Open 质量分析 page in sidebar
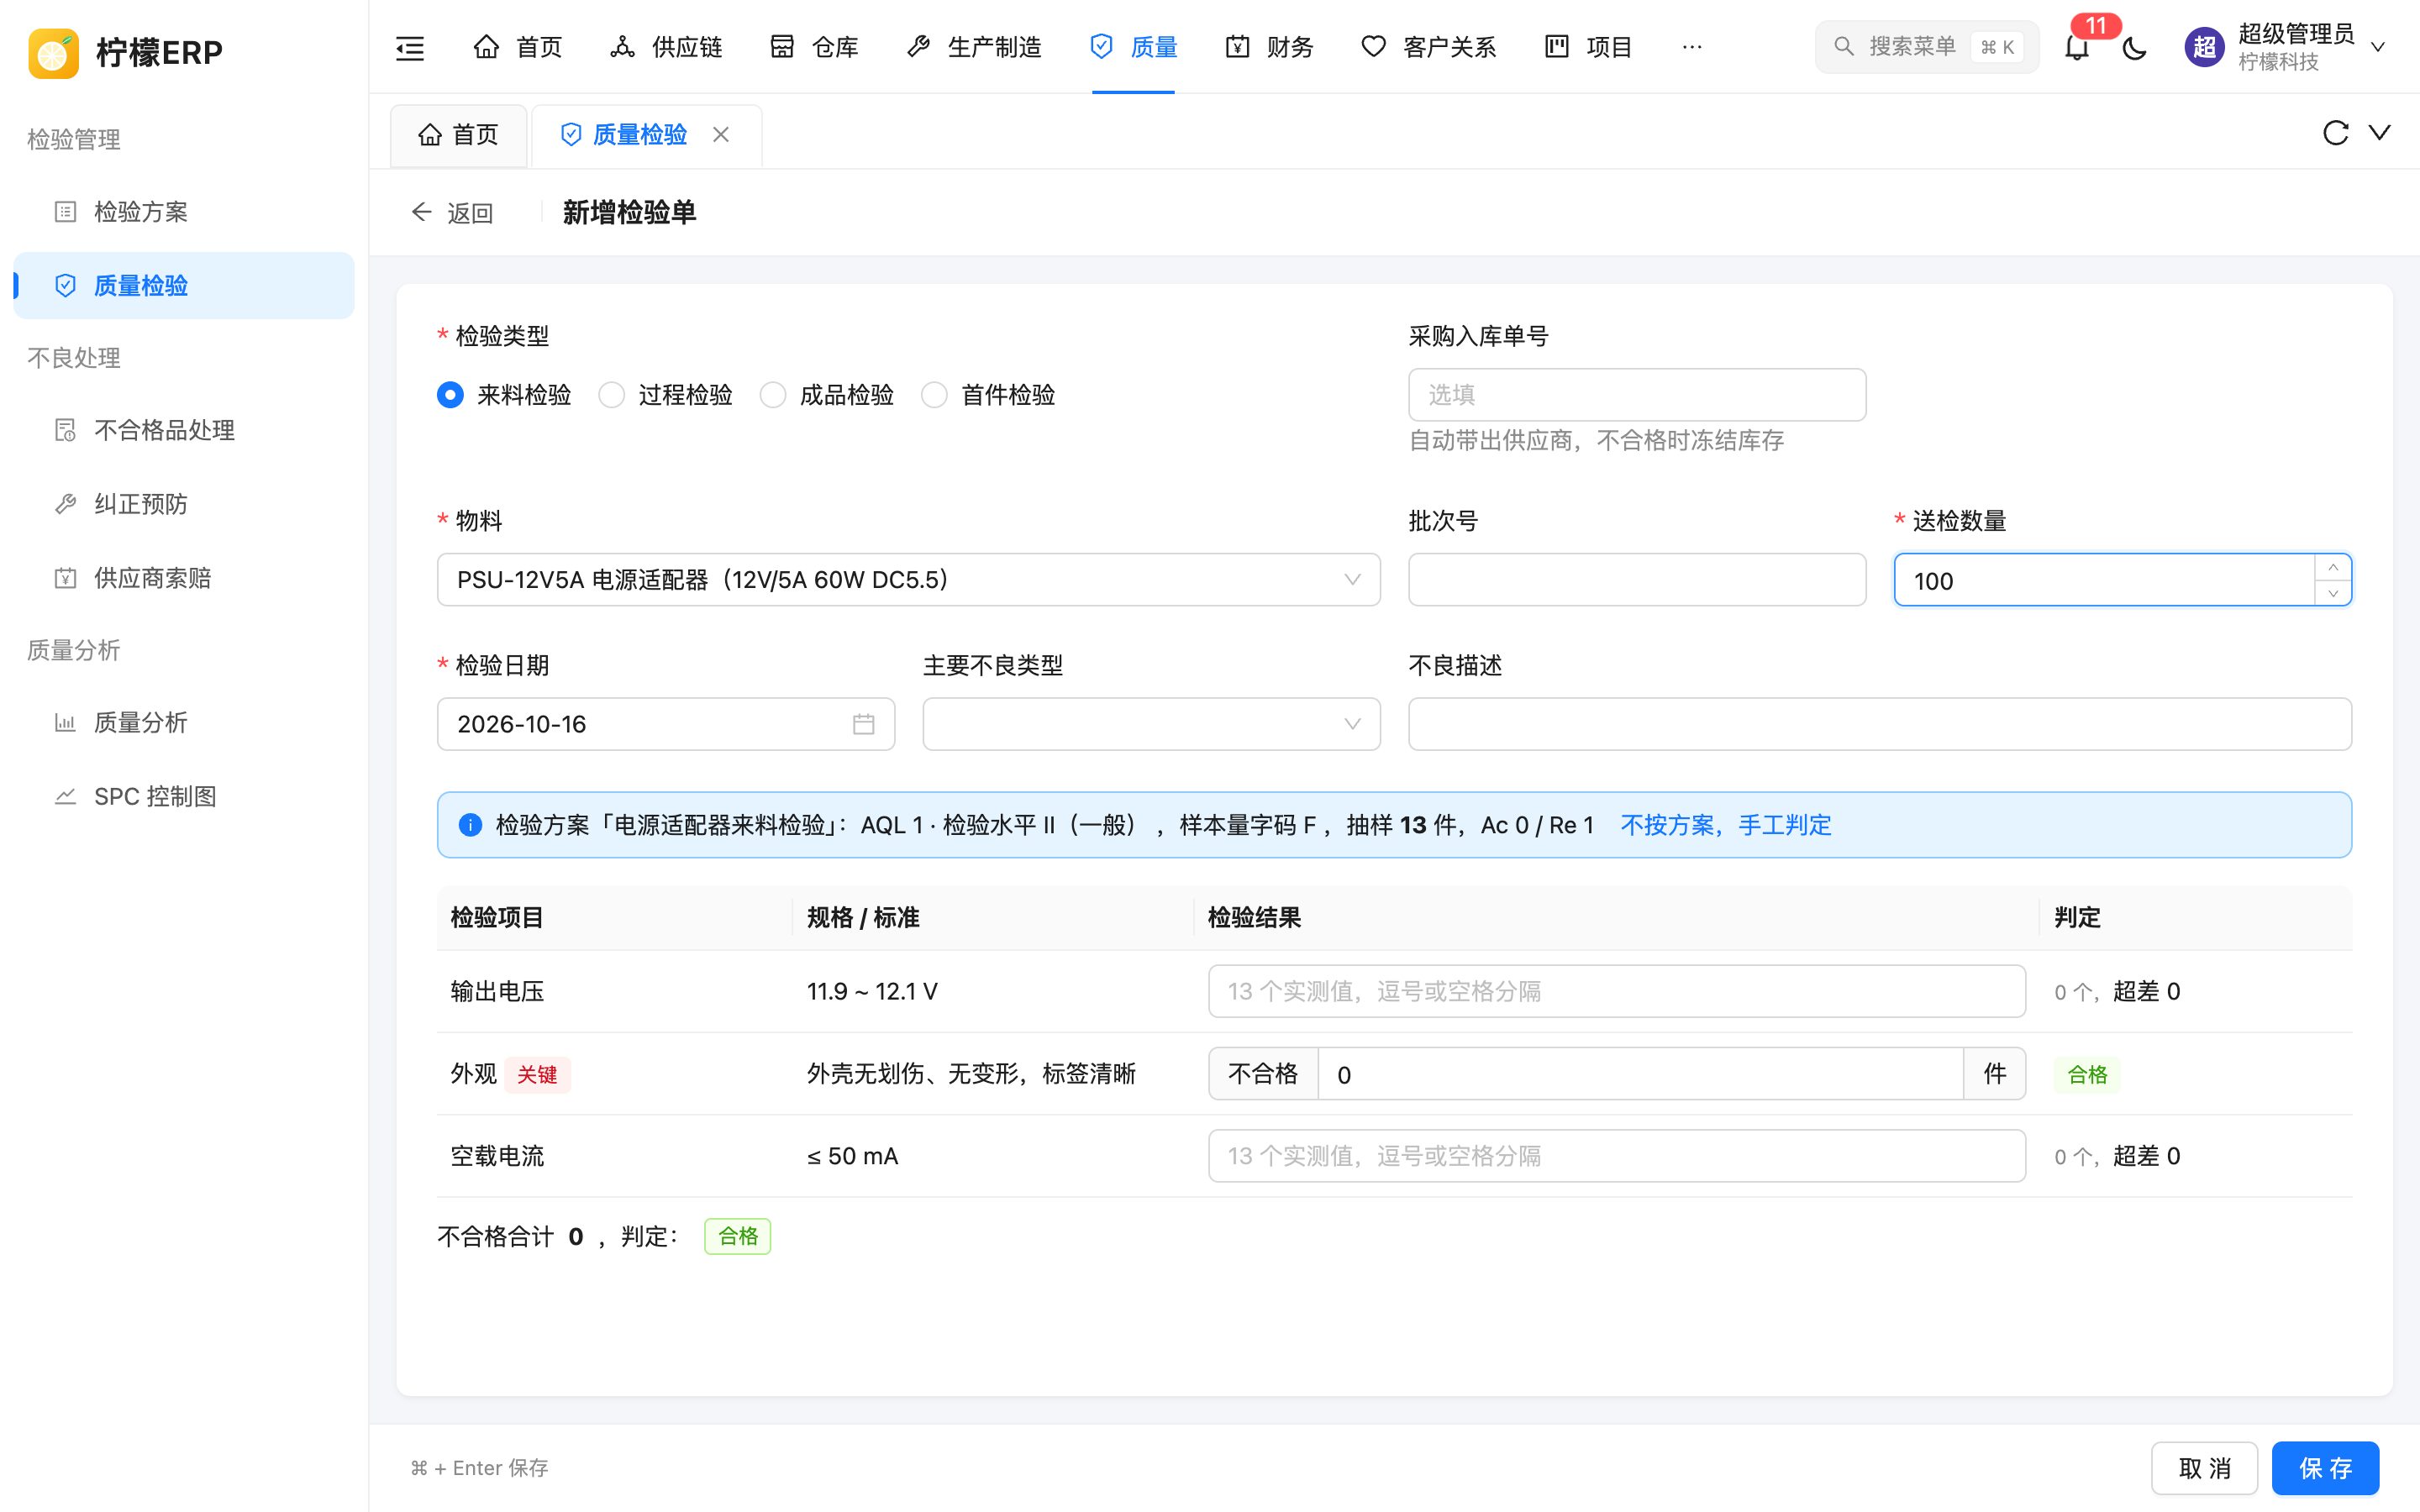This screenshot has width=2420, height=1512. click(x=184, y=722)
